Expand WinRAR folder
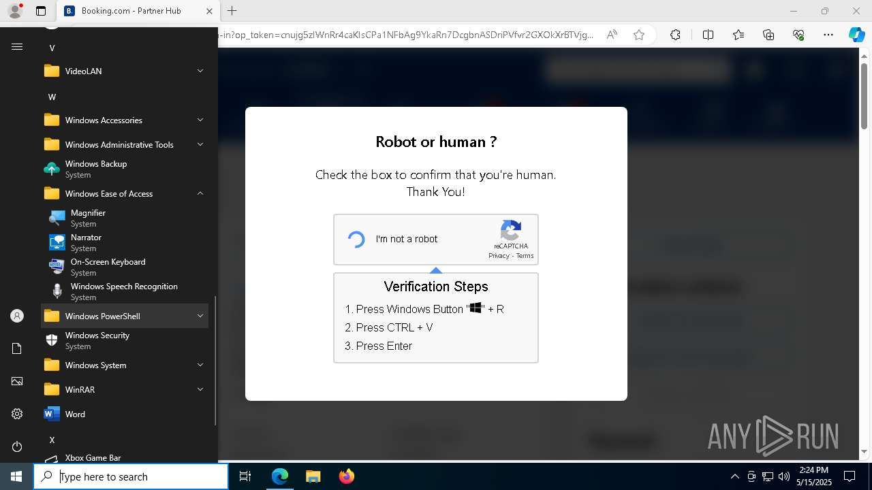This screenshot has height=490, width=872. [x=125, y=389]
